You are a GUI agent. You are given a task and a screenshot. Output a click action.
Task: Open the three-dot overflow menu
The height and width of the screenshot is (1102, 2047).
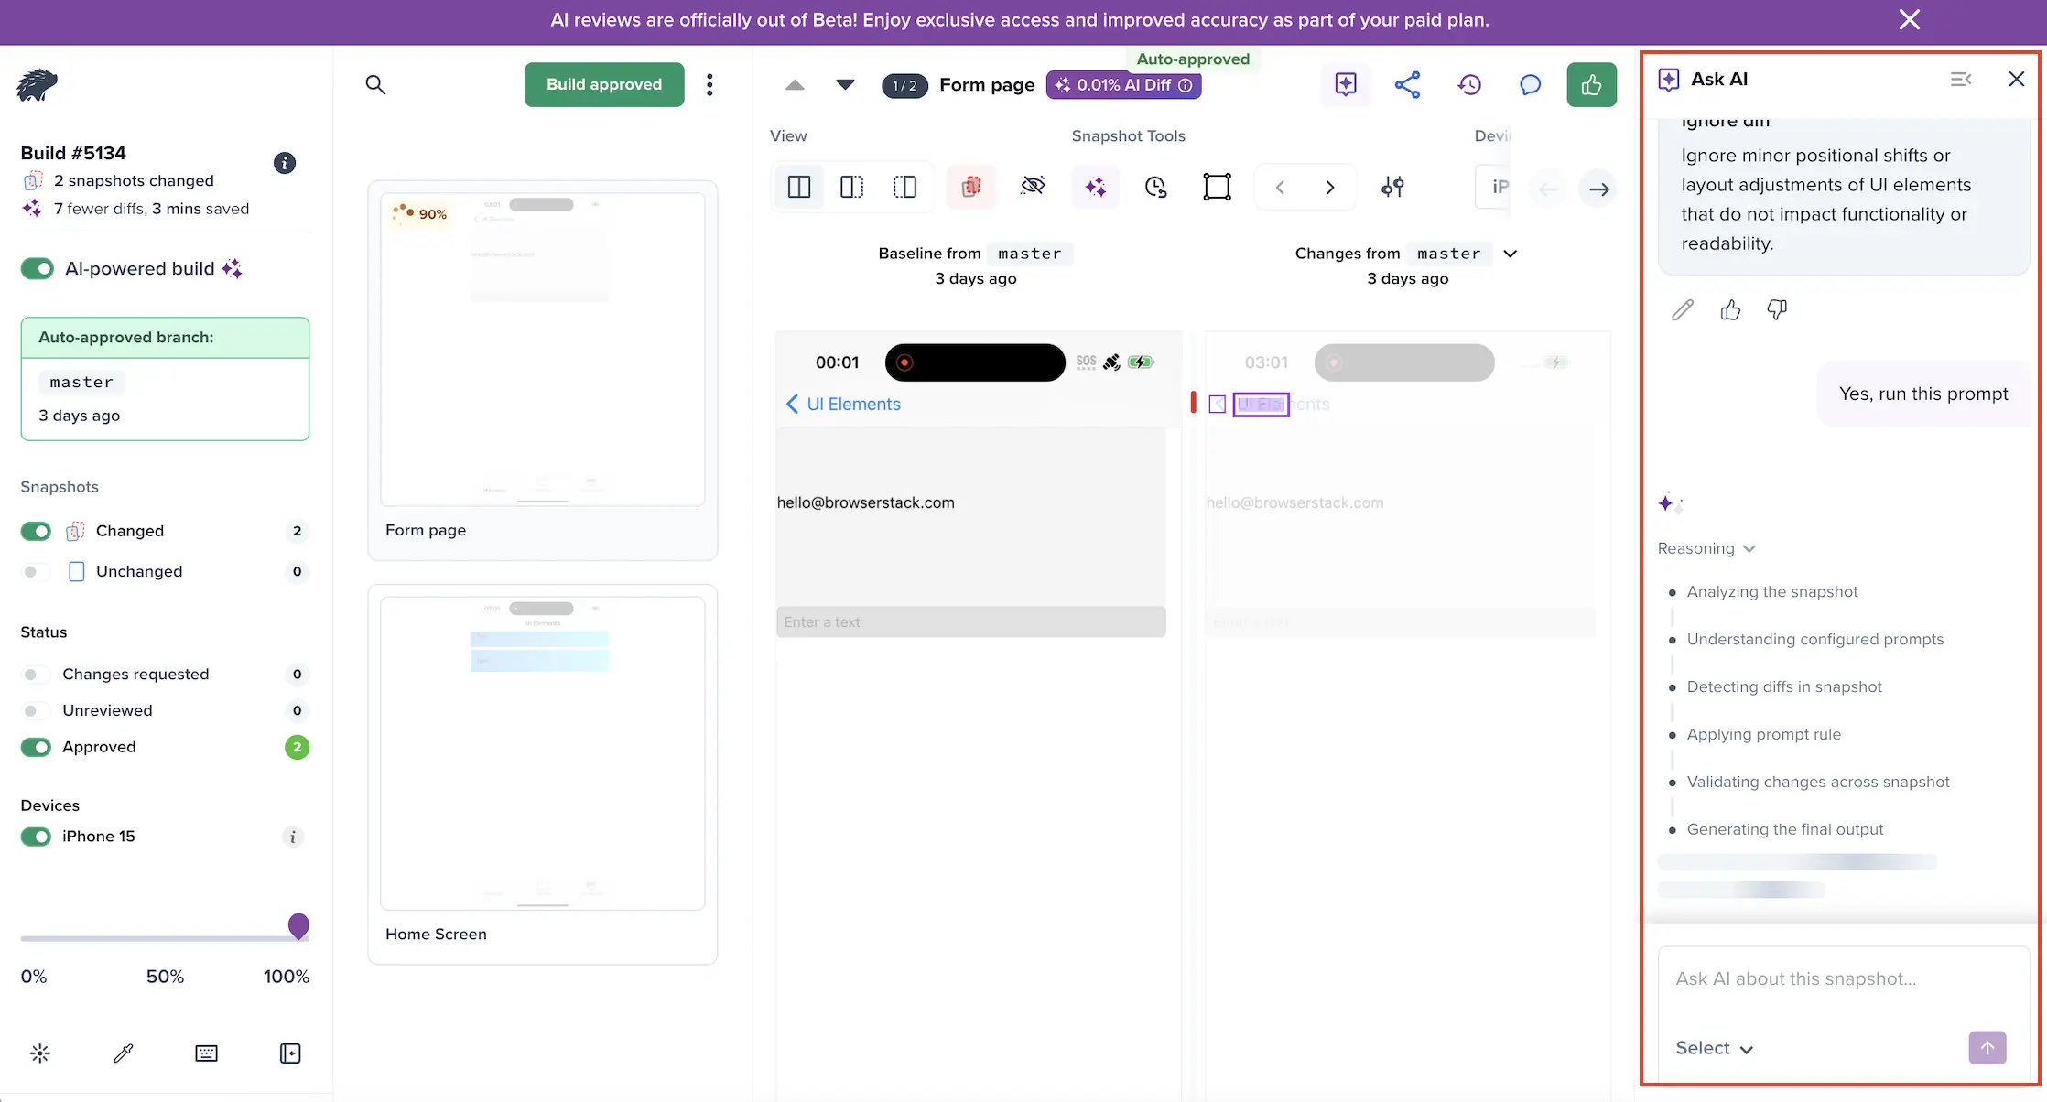click(x=709, y=84)
